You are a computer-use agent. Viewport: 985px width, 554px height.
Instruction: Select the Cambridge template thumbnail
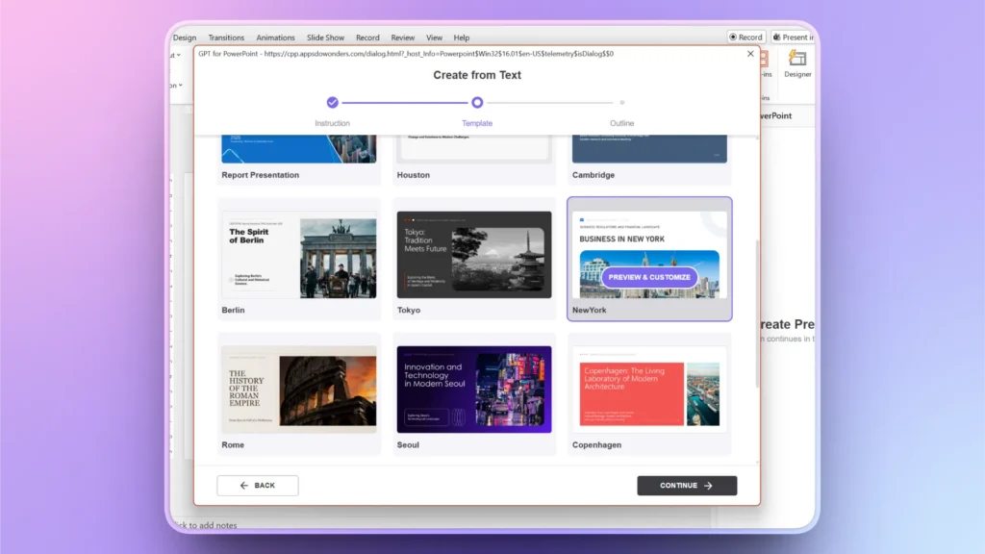point(649,149)
